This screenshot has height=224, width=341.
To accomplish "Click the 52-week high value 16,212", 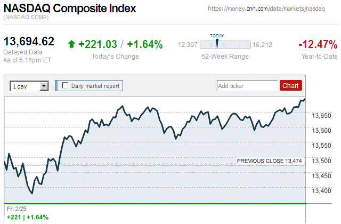I will (x=262, y=45).
